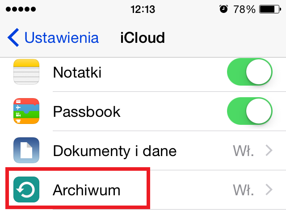Tap the battery indicator icon
This screenshot has height=210, width=286.
coord(270,9)
